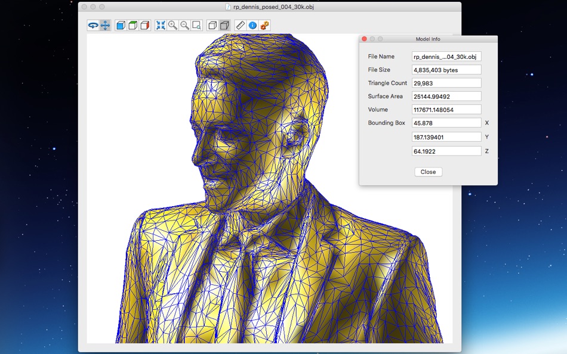Open the ruler measurement tool
This screenshot has width=567, height=354.
click(240, 26)
